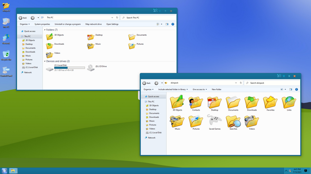Click System properties in This PC toolbar
Viewport: 311px width, 174px height.
(42, 24)
